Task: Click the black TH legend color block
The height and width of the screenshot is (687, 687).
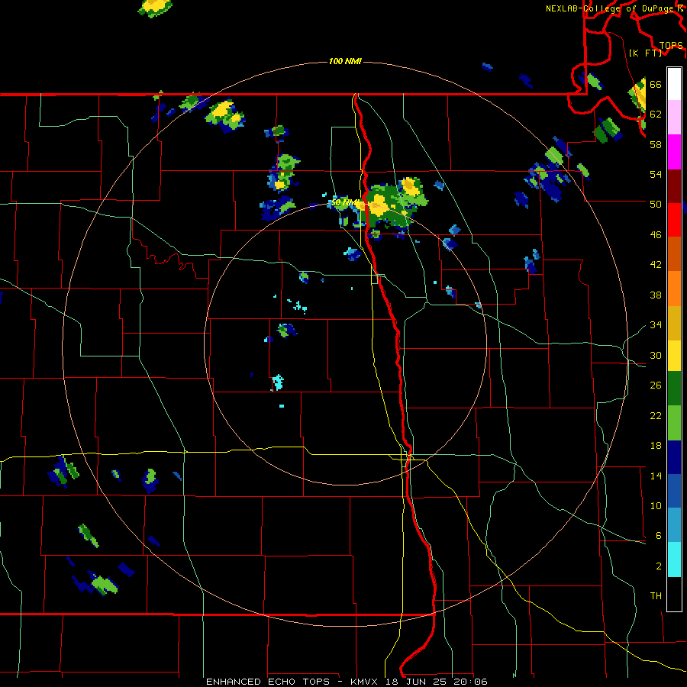Action: [674, 594]
